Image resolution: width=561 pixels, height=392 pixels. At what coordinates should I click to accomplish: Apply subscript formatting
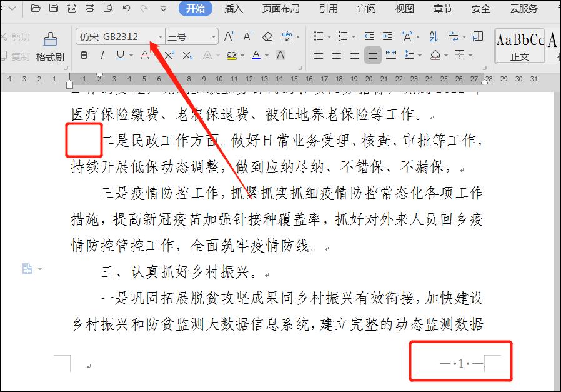coord(186,55)
